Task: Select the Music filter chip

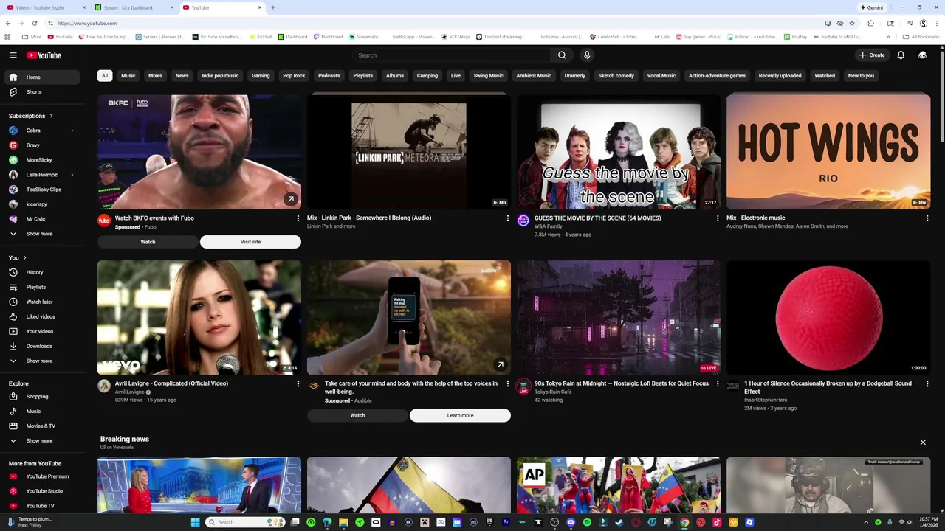Action: tap(128, 76)
